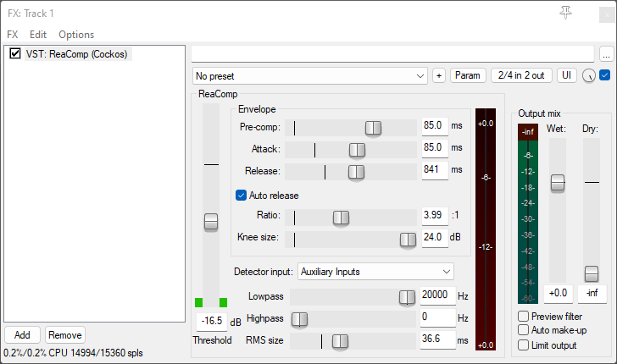Screen dimensions: 617x364
Task: Click the Highpass value field 0
Action: point(438,317)
